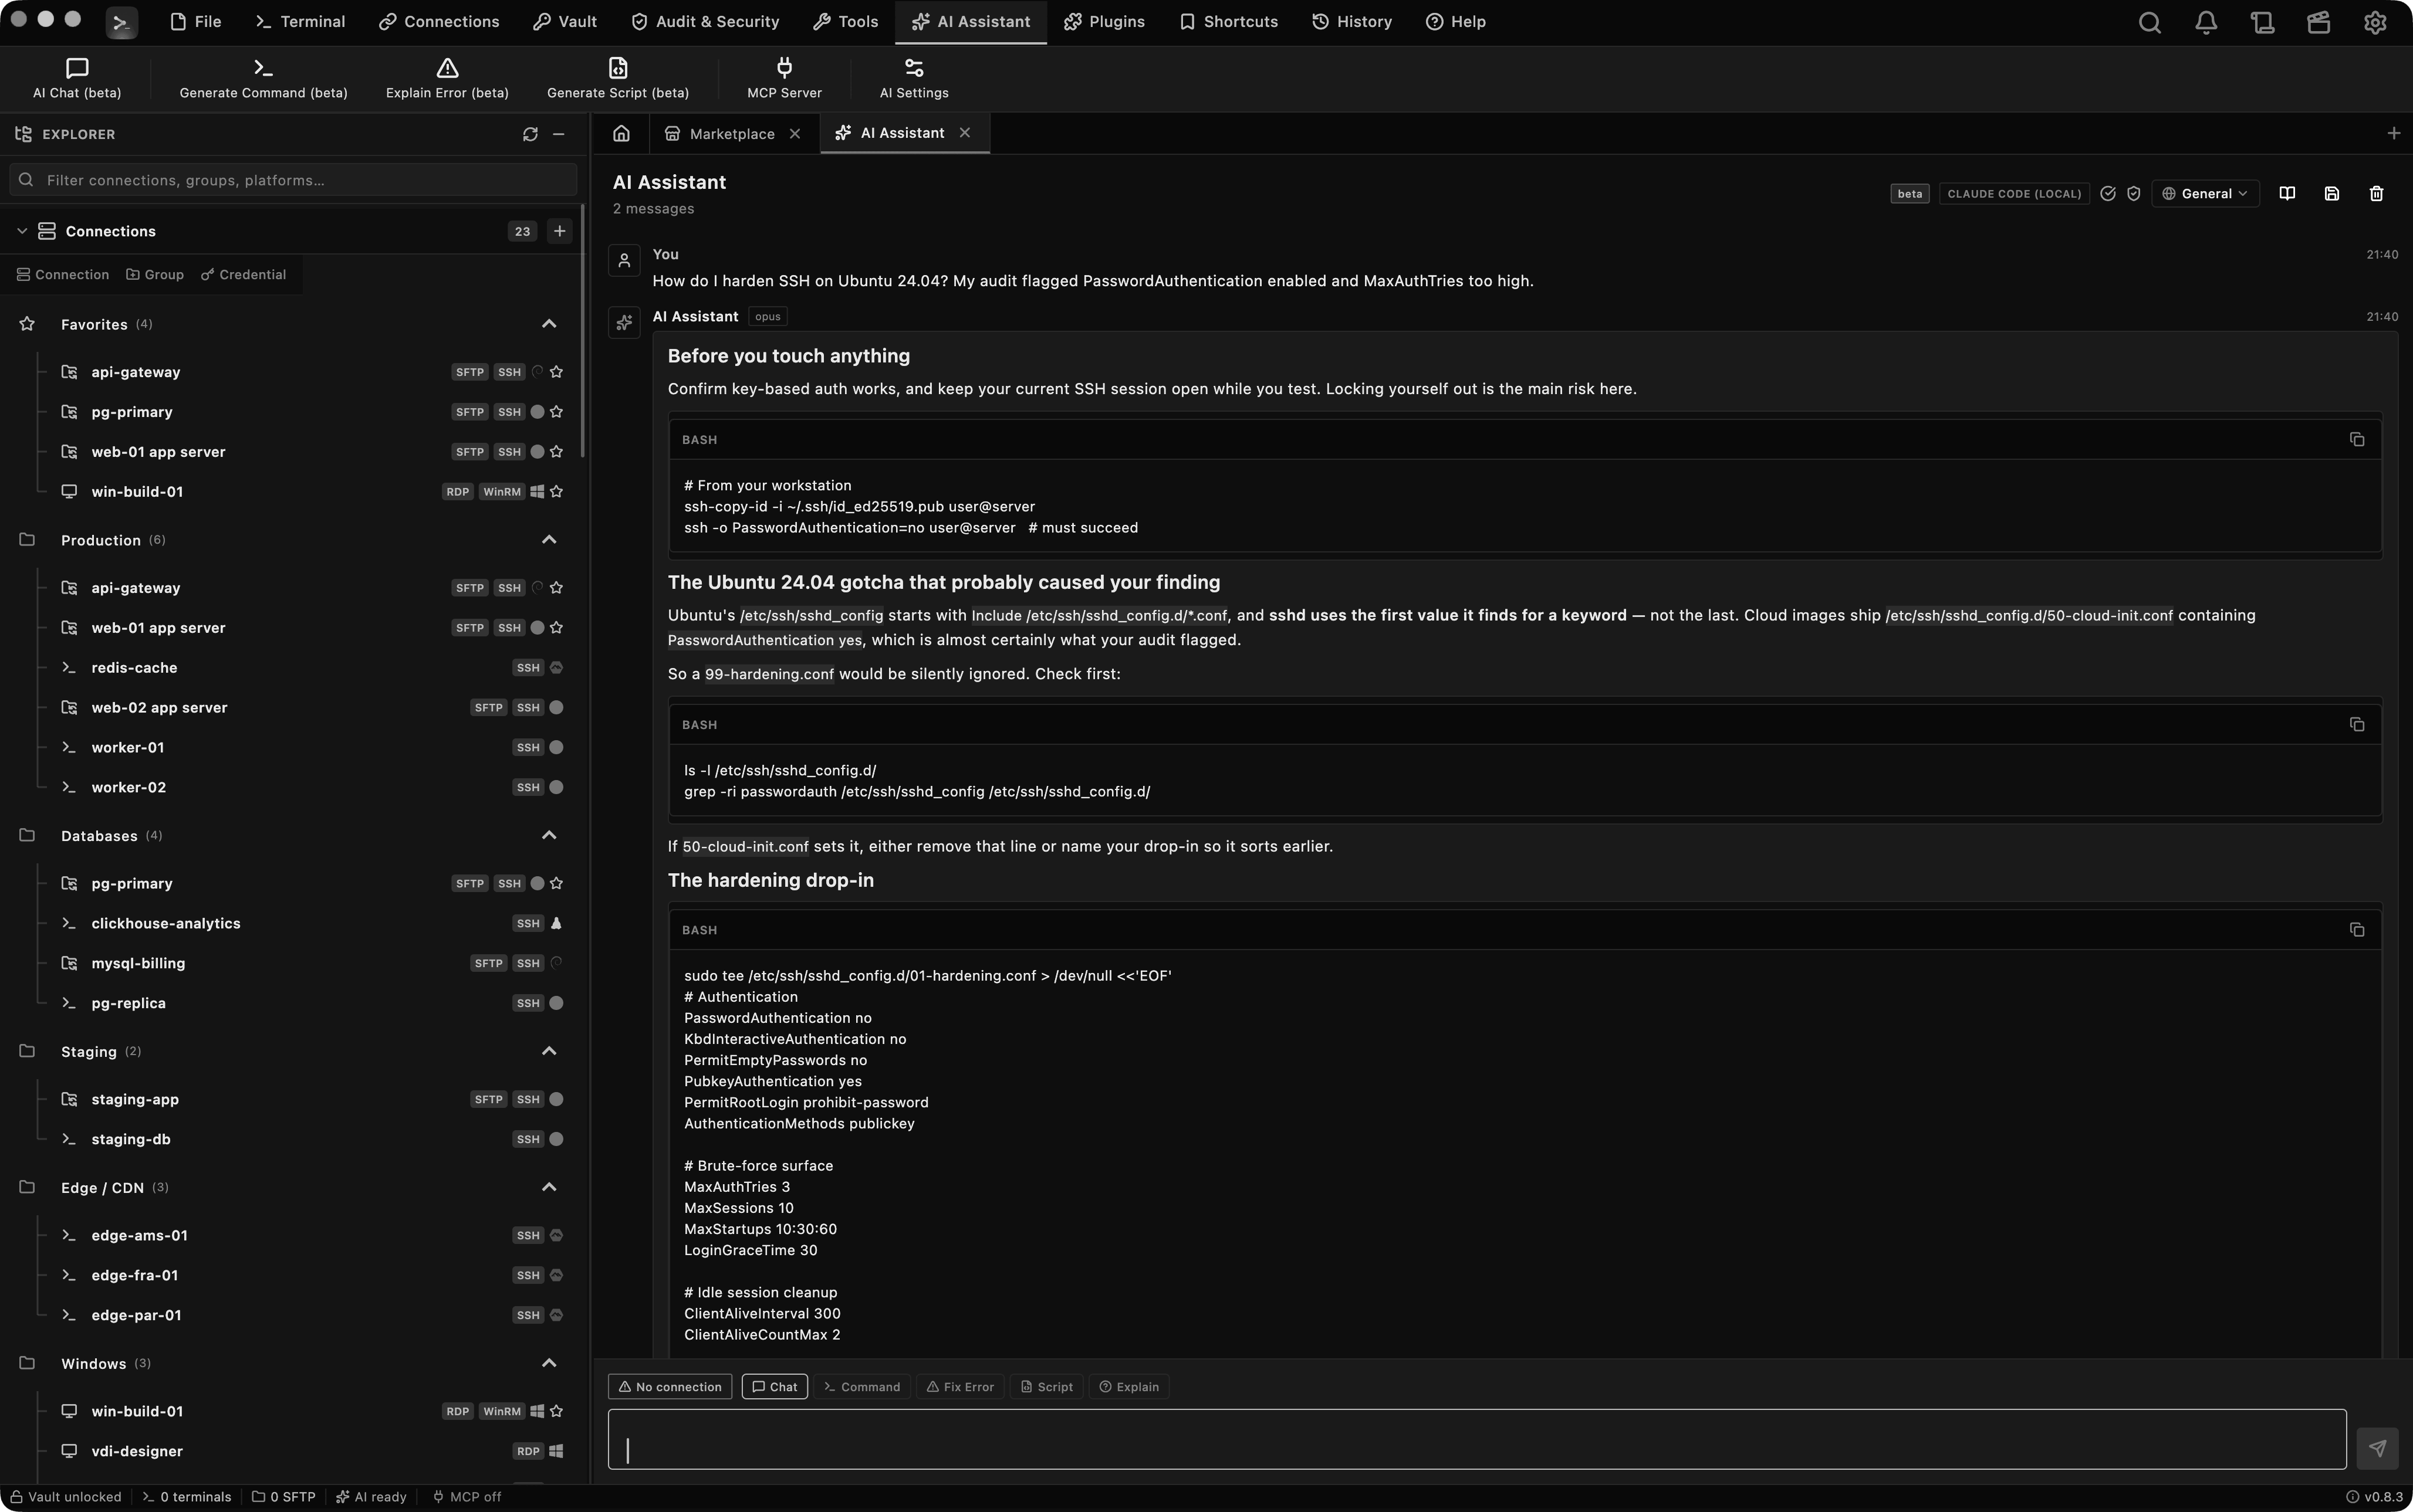
Task: Open a new tab with plus icon
Action: coord(2394,133)
